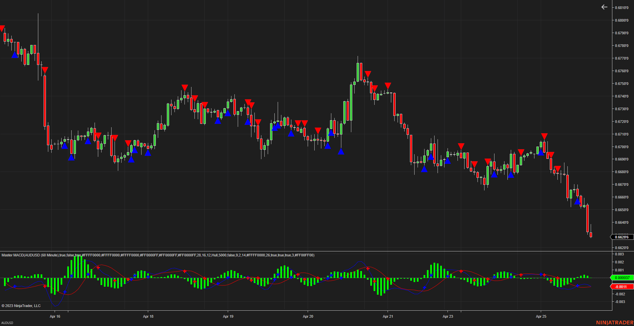Click the Apr 16 date on time axis
The width and height of the screenshot is (634, 326).
55,316
